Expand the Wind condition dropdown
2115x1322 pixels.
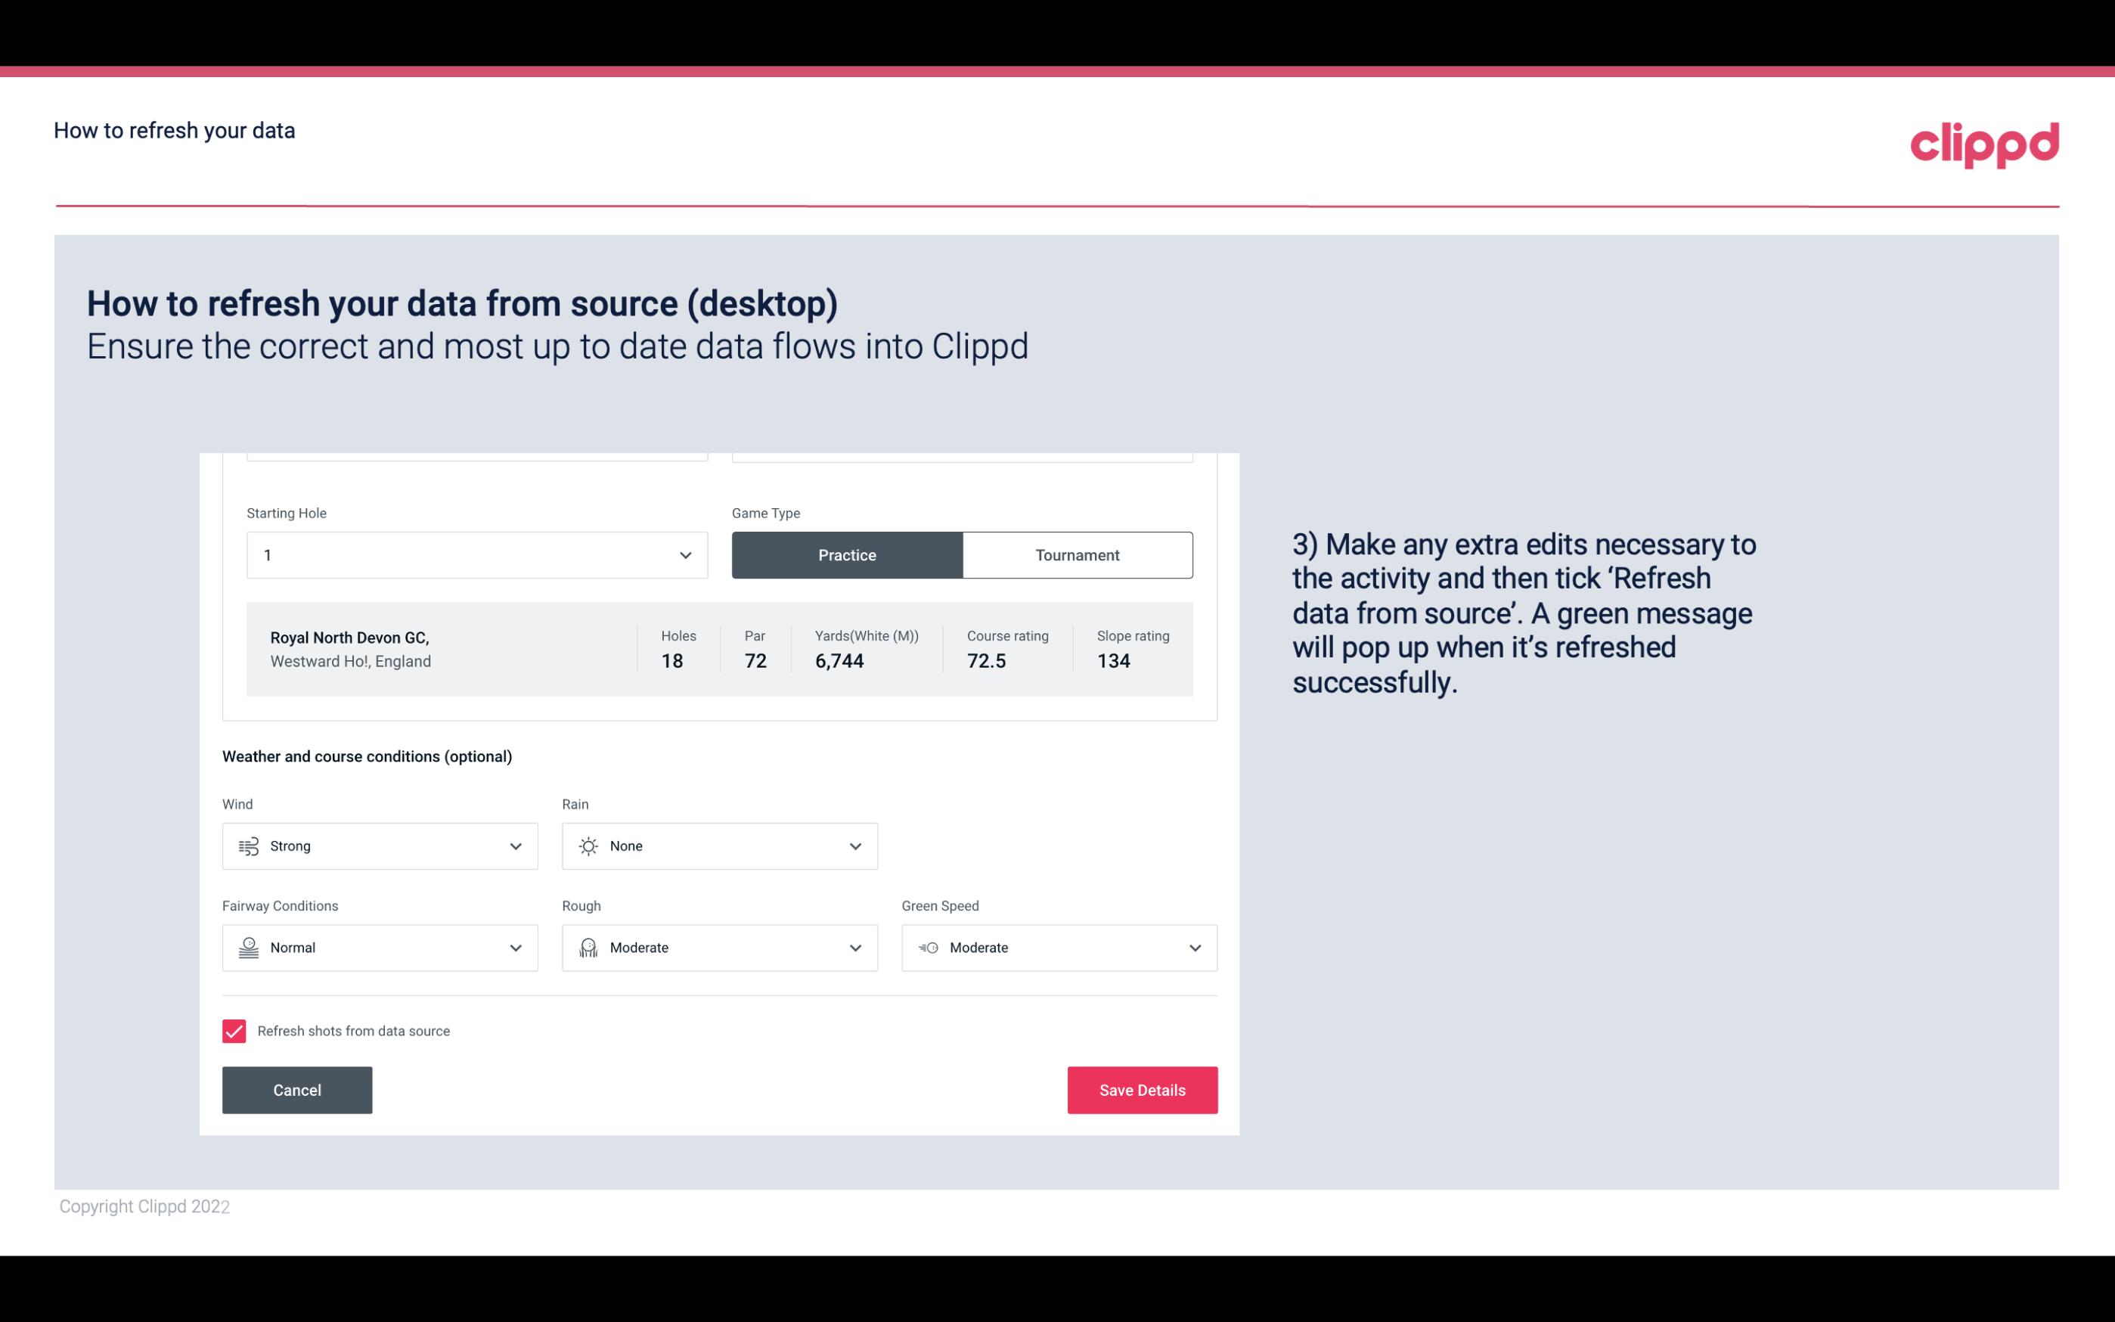click(x=515, y=846)
